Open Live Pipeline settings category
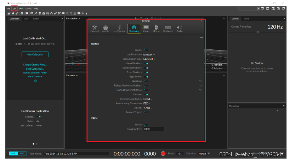Screen dimensions: 289x160 119,29
